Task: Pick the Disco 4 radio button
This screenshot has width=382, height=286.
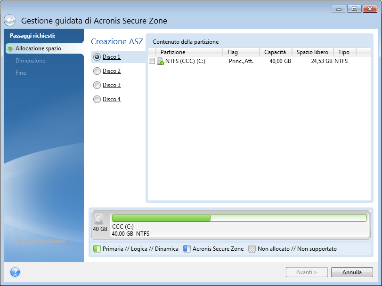Action: tap(97, 99)
